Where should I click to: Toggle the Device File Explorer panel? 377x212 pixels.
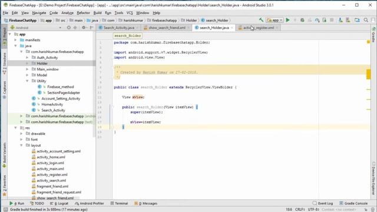pos(373,178)
